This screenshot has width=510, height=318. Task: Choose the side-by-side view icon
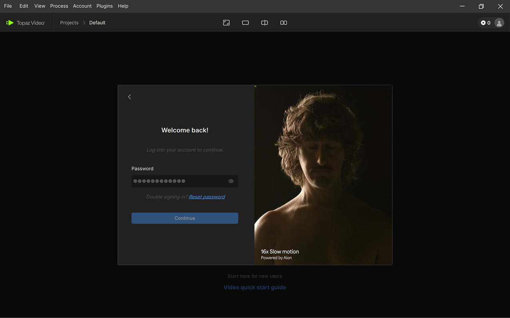[284, 23]
